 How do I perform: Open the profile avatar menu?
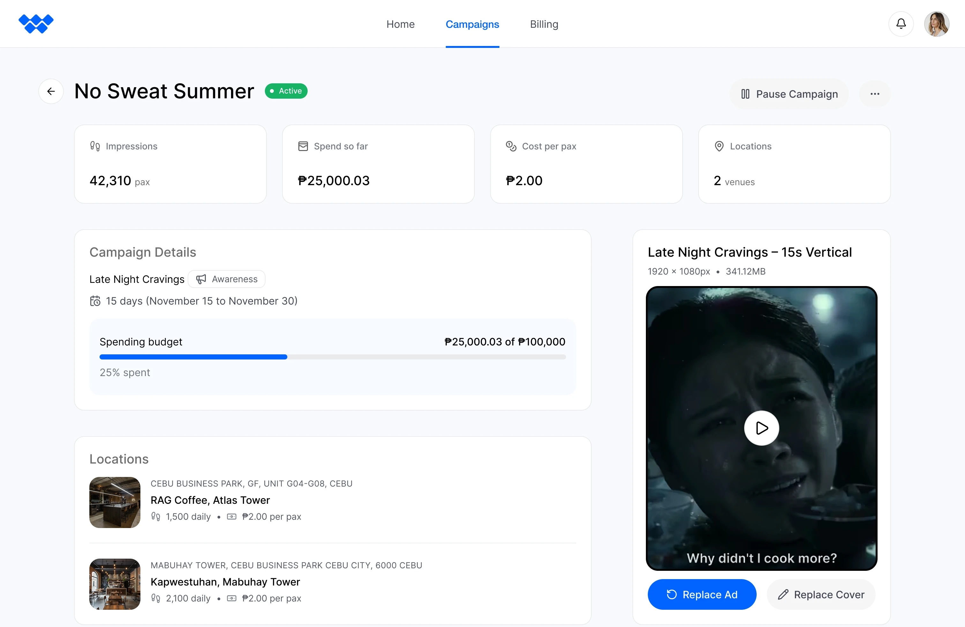pyautogui.click(x=937, y=24)
